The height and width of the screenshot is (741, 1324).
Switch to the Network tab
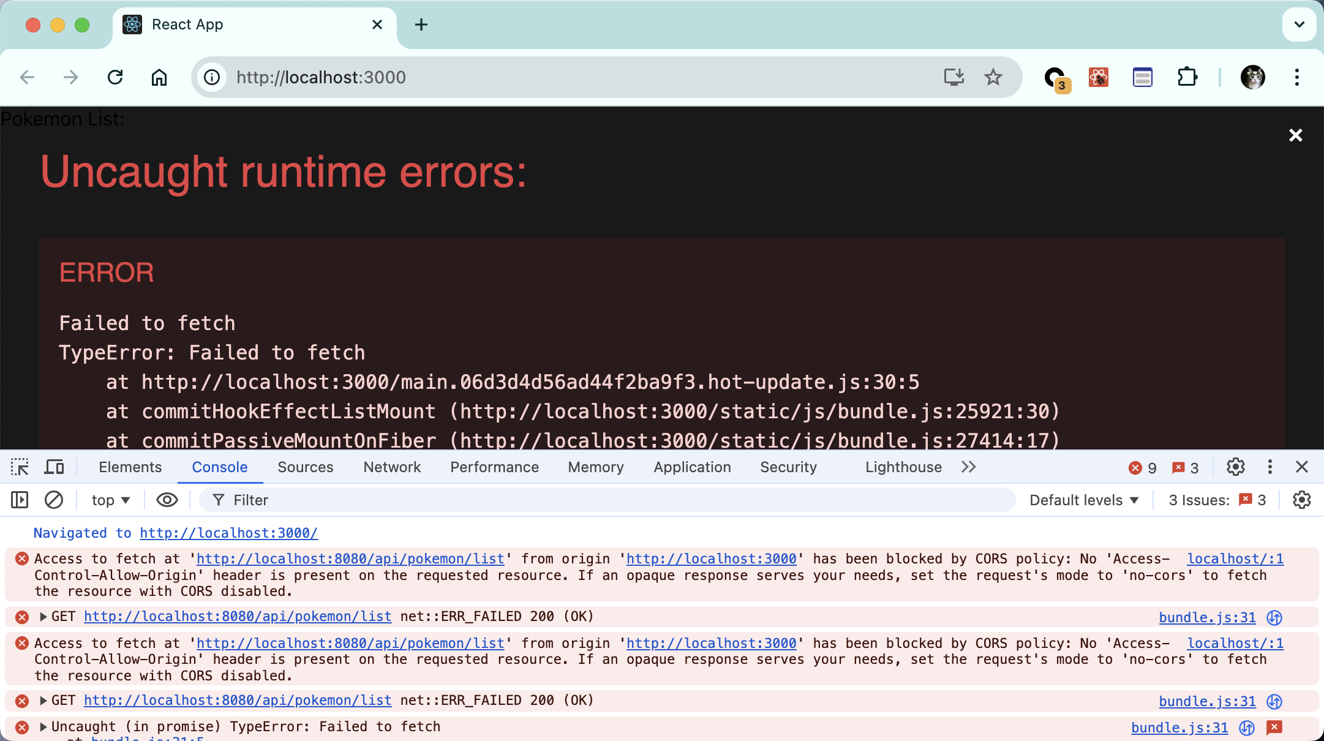392,467
